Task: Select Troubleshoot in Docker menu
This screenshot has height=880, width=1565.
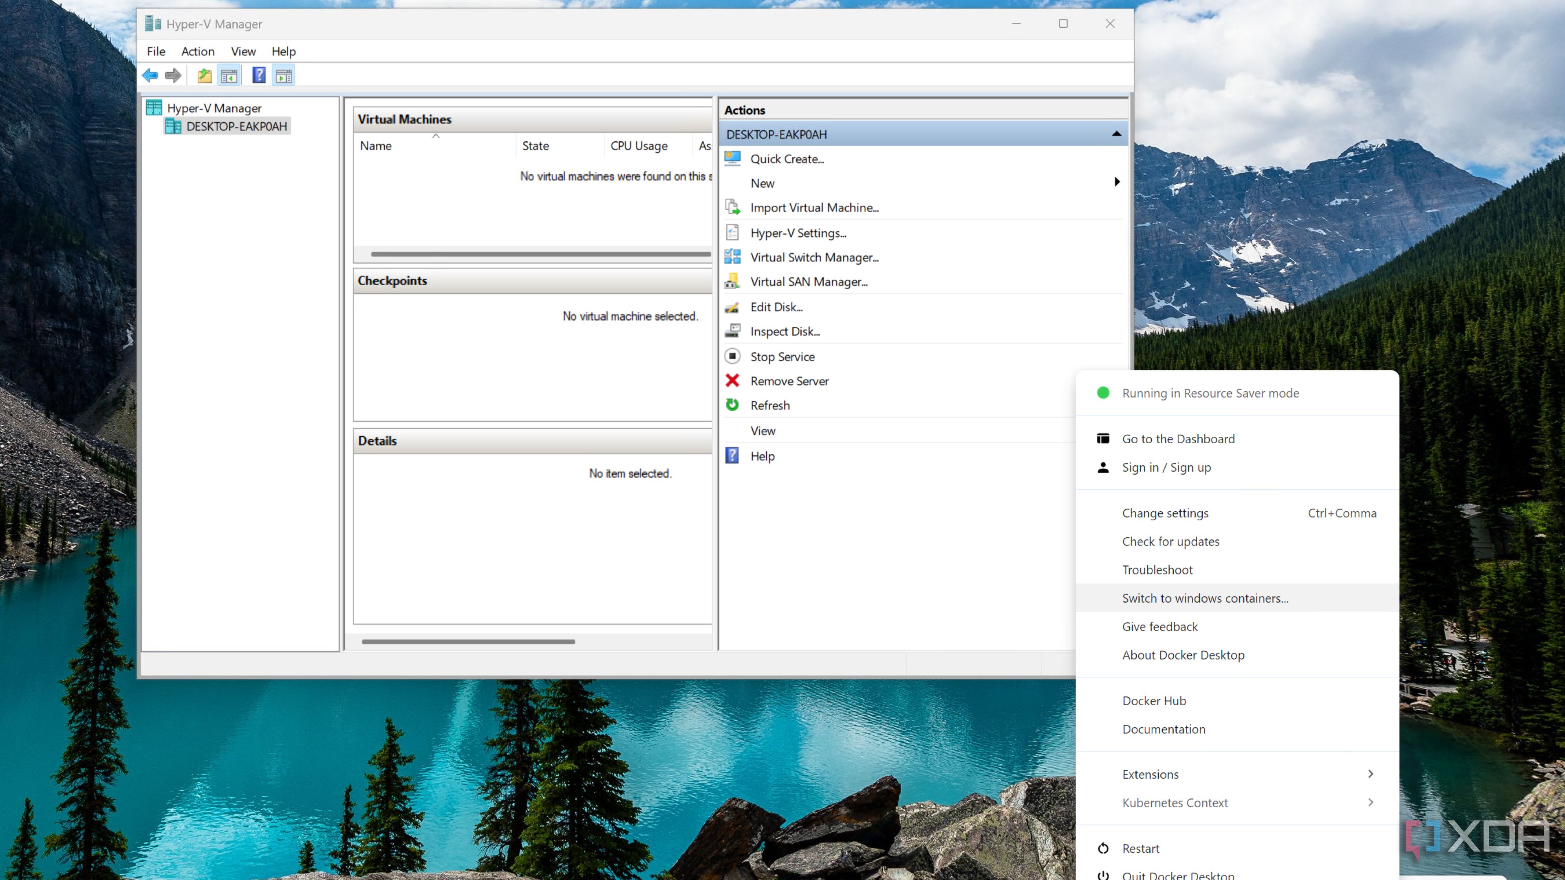Action: pyautogui.click(x=1237, y=570)
